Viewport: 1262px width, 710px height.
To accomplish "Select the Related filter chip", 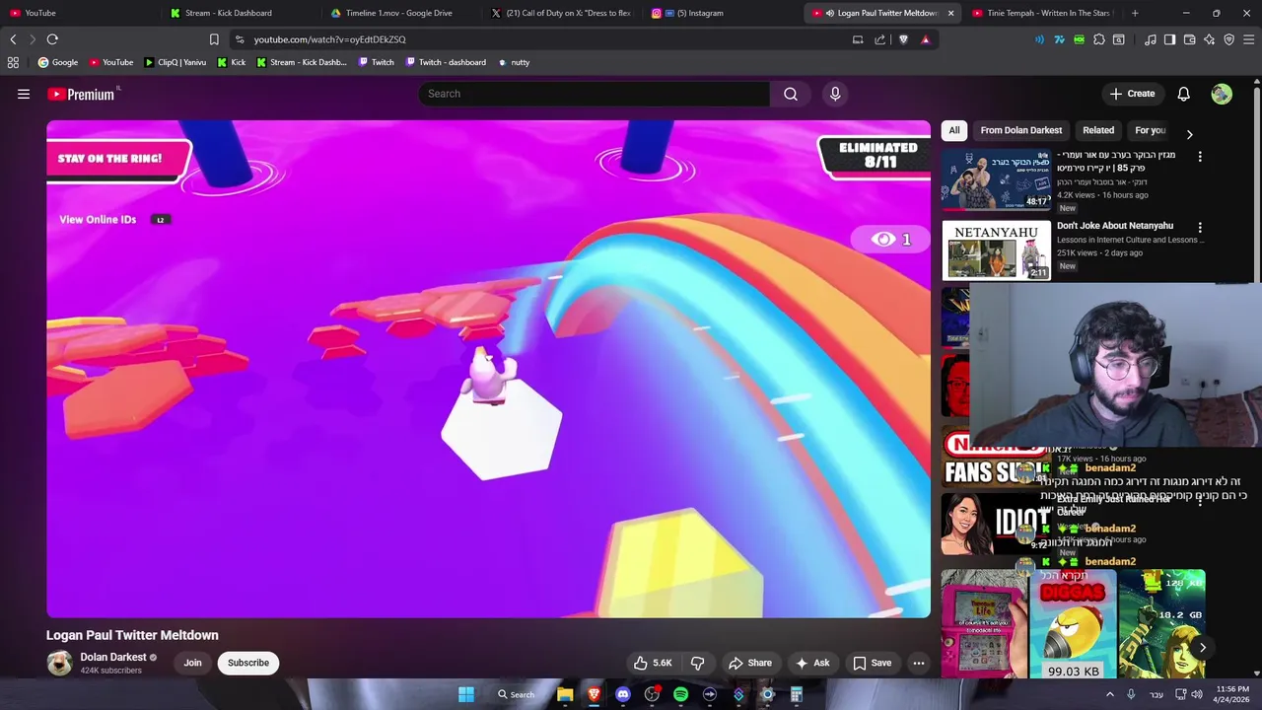I will click(1098, 130).
